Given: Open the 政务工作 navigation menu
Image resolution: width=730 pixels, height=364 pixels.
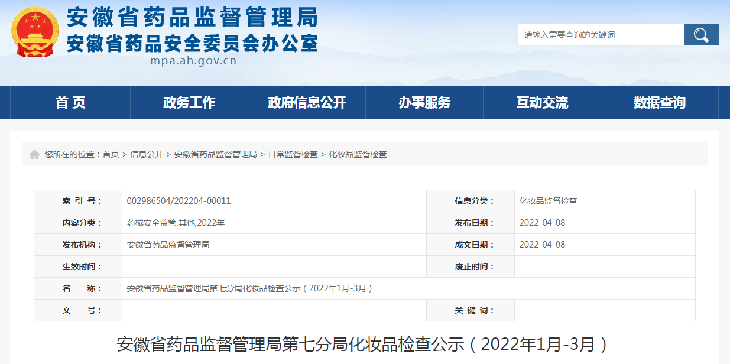Looking at the screenshot, I should (189, 102).
